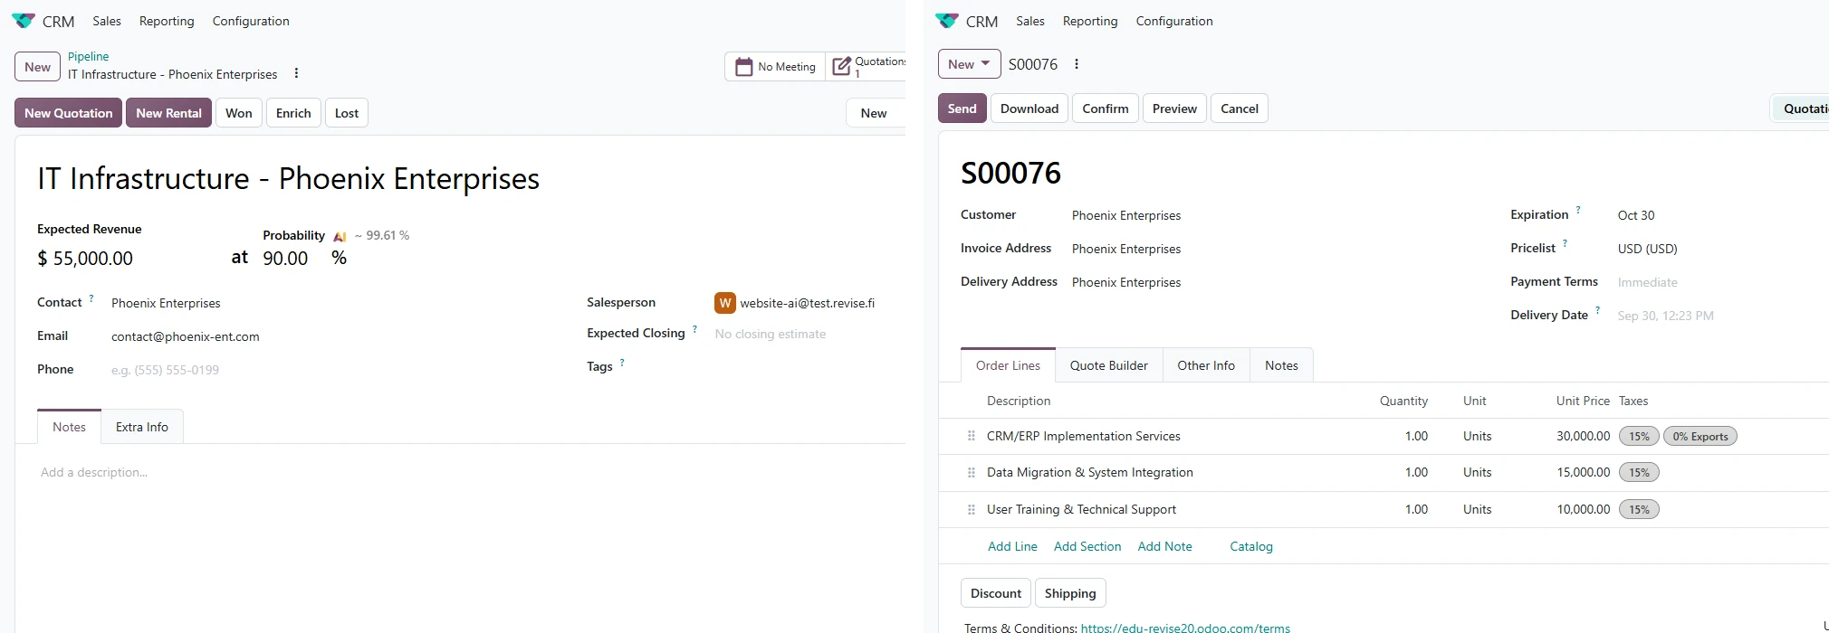Switch to the Extra Info tab
The width and height of the screenshot is (1829, 633).
[142, 427]
